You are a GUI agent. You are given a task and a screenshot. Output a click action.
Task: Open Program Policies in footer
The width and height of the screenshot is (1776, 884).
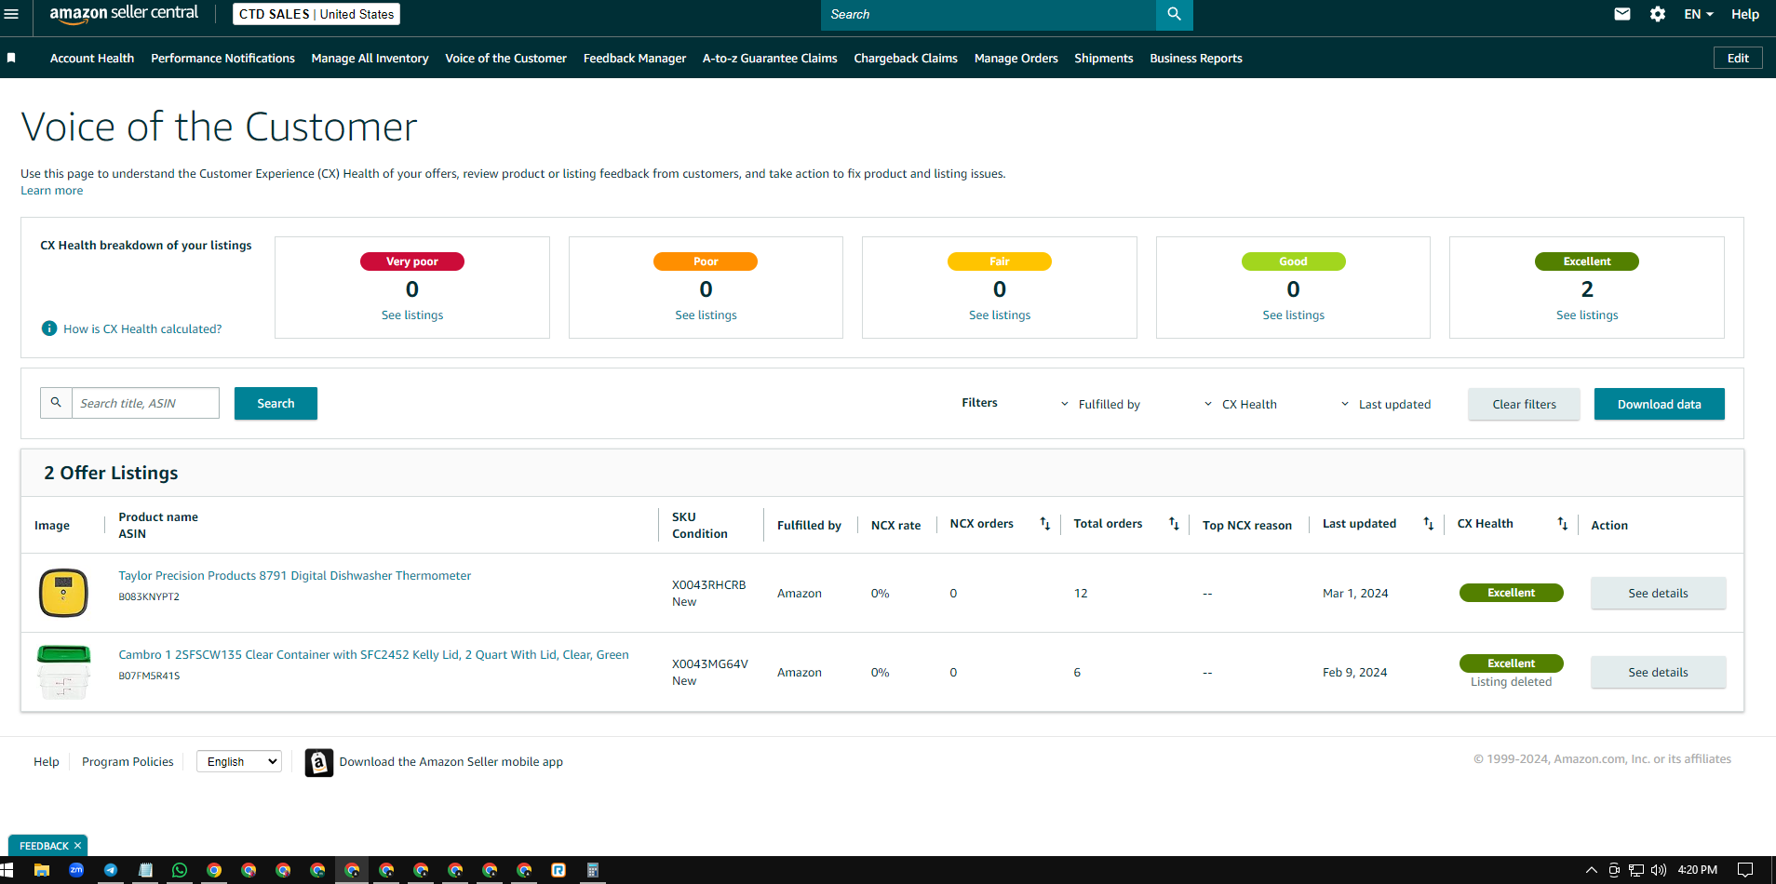pyautogui.click(x=128, y=761)
